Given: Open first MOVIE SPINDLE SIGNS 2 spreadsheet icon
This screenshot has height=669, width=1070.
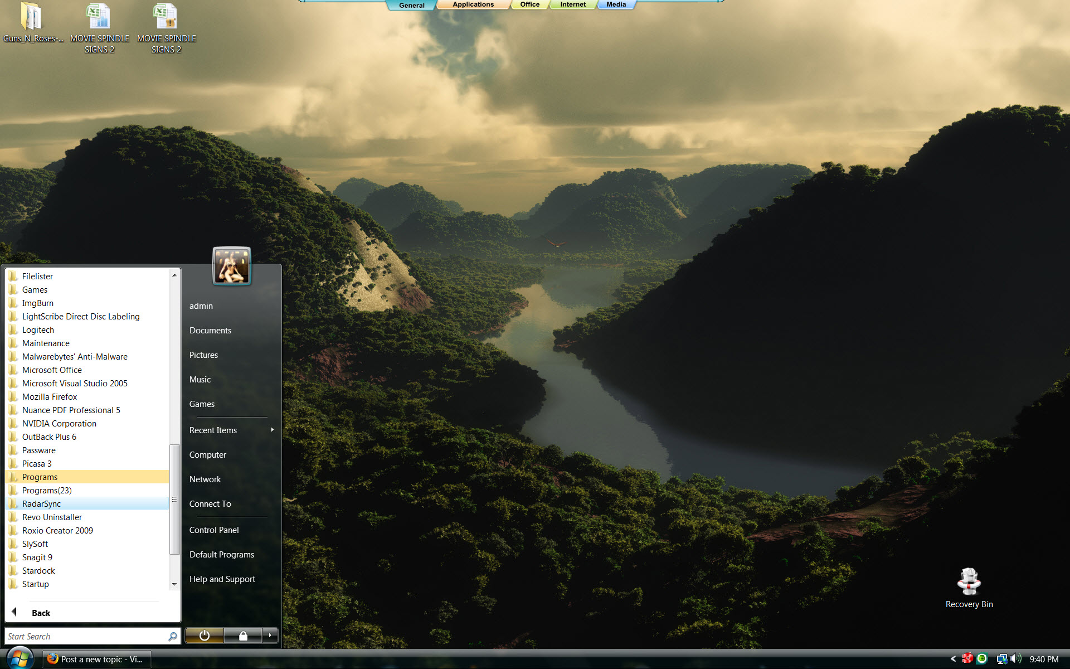Looking at the screenshot, I should pyautogui.click(x=99, y=27).
